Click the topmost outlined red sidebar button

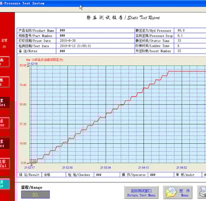point(4,62)
